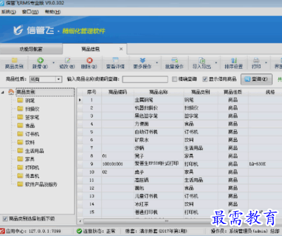
Task: Select the 金属钢笔 cell
Action: coord(159,100)
